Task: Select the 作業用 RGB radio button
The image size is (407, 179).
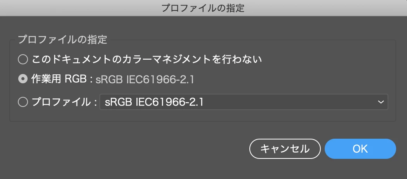Action: click(23, 79)
